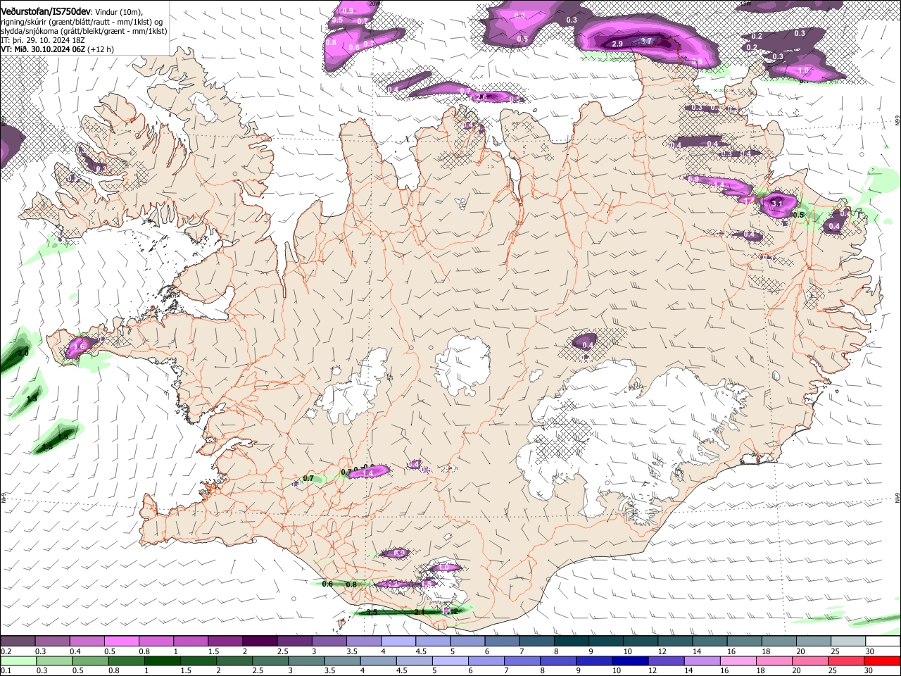Click the 0.6 value near the south coast
The image size is (901, 676).
click(x=327, y=584)
